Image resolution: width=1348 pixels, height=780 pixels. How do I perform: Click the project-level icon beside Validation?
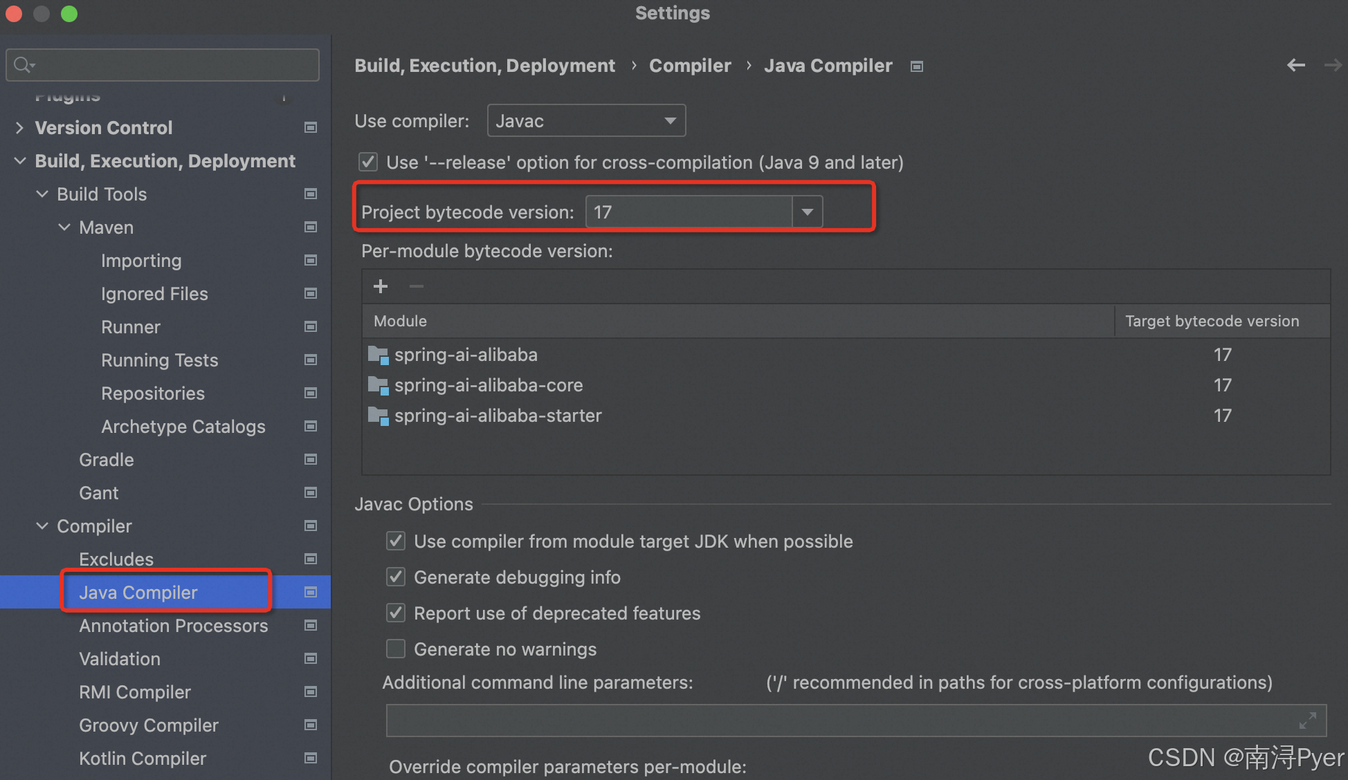pos(311,658)
